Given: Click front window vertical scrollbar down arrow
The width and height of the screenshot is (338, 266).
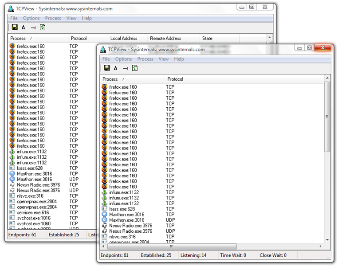Looking at the screenshot, I should [327, 240].
